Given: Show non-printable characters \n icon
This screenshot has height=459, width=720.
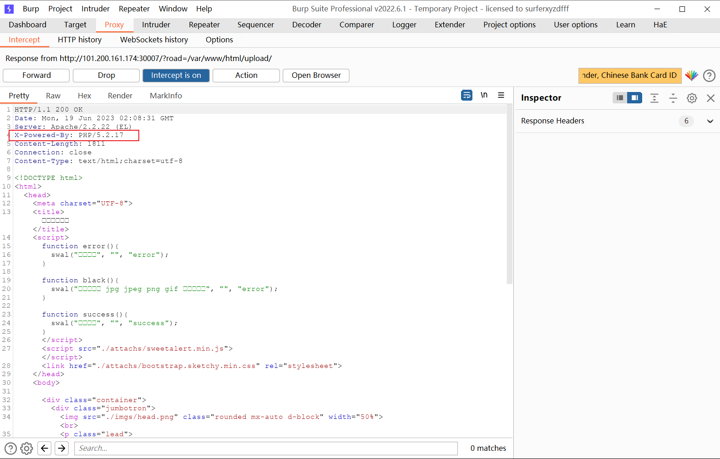Looking at the screenshot, I should coord(484,95).
